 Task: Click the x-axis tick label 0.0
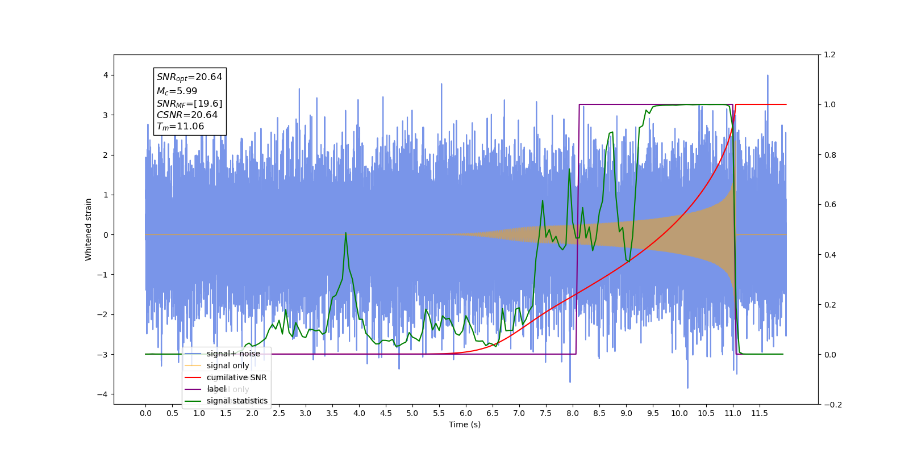(x=145, y=413)
